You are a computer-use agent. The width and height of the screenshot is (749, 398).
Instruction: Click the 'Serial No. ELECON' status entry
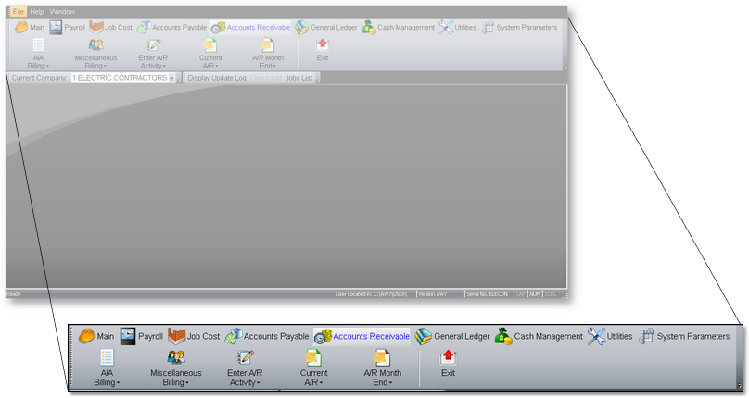click(488, 294)
